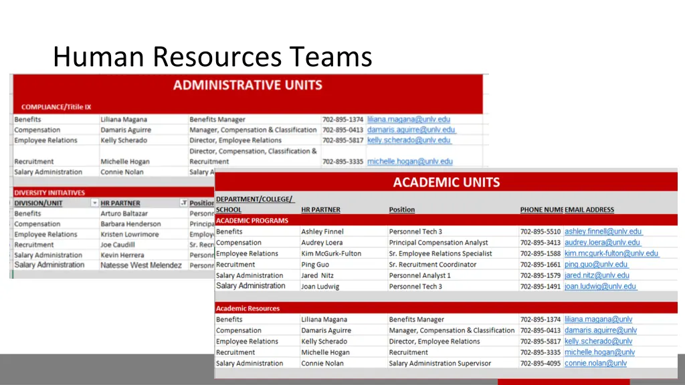Select phone number 702-895-1588

(x=541, y=253)
